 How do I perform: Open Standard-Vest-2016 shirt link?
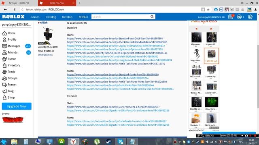pyautogui.click(x=115, y=39)
